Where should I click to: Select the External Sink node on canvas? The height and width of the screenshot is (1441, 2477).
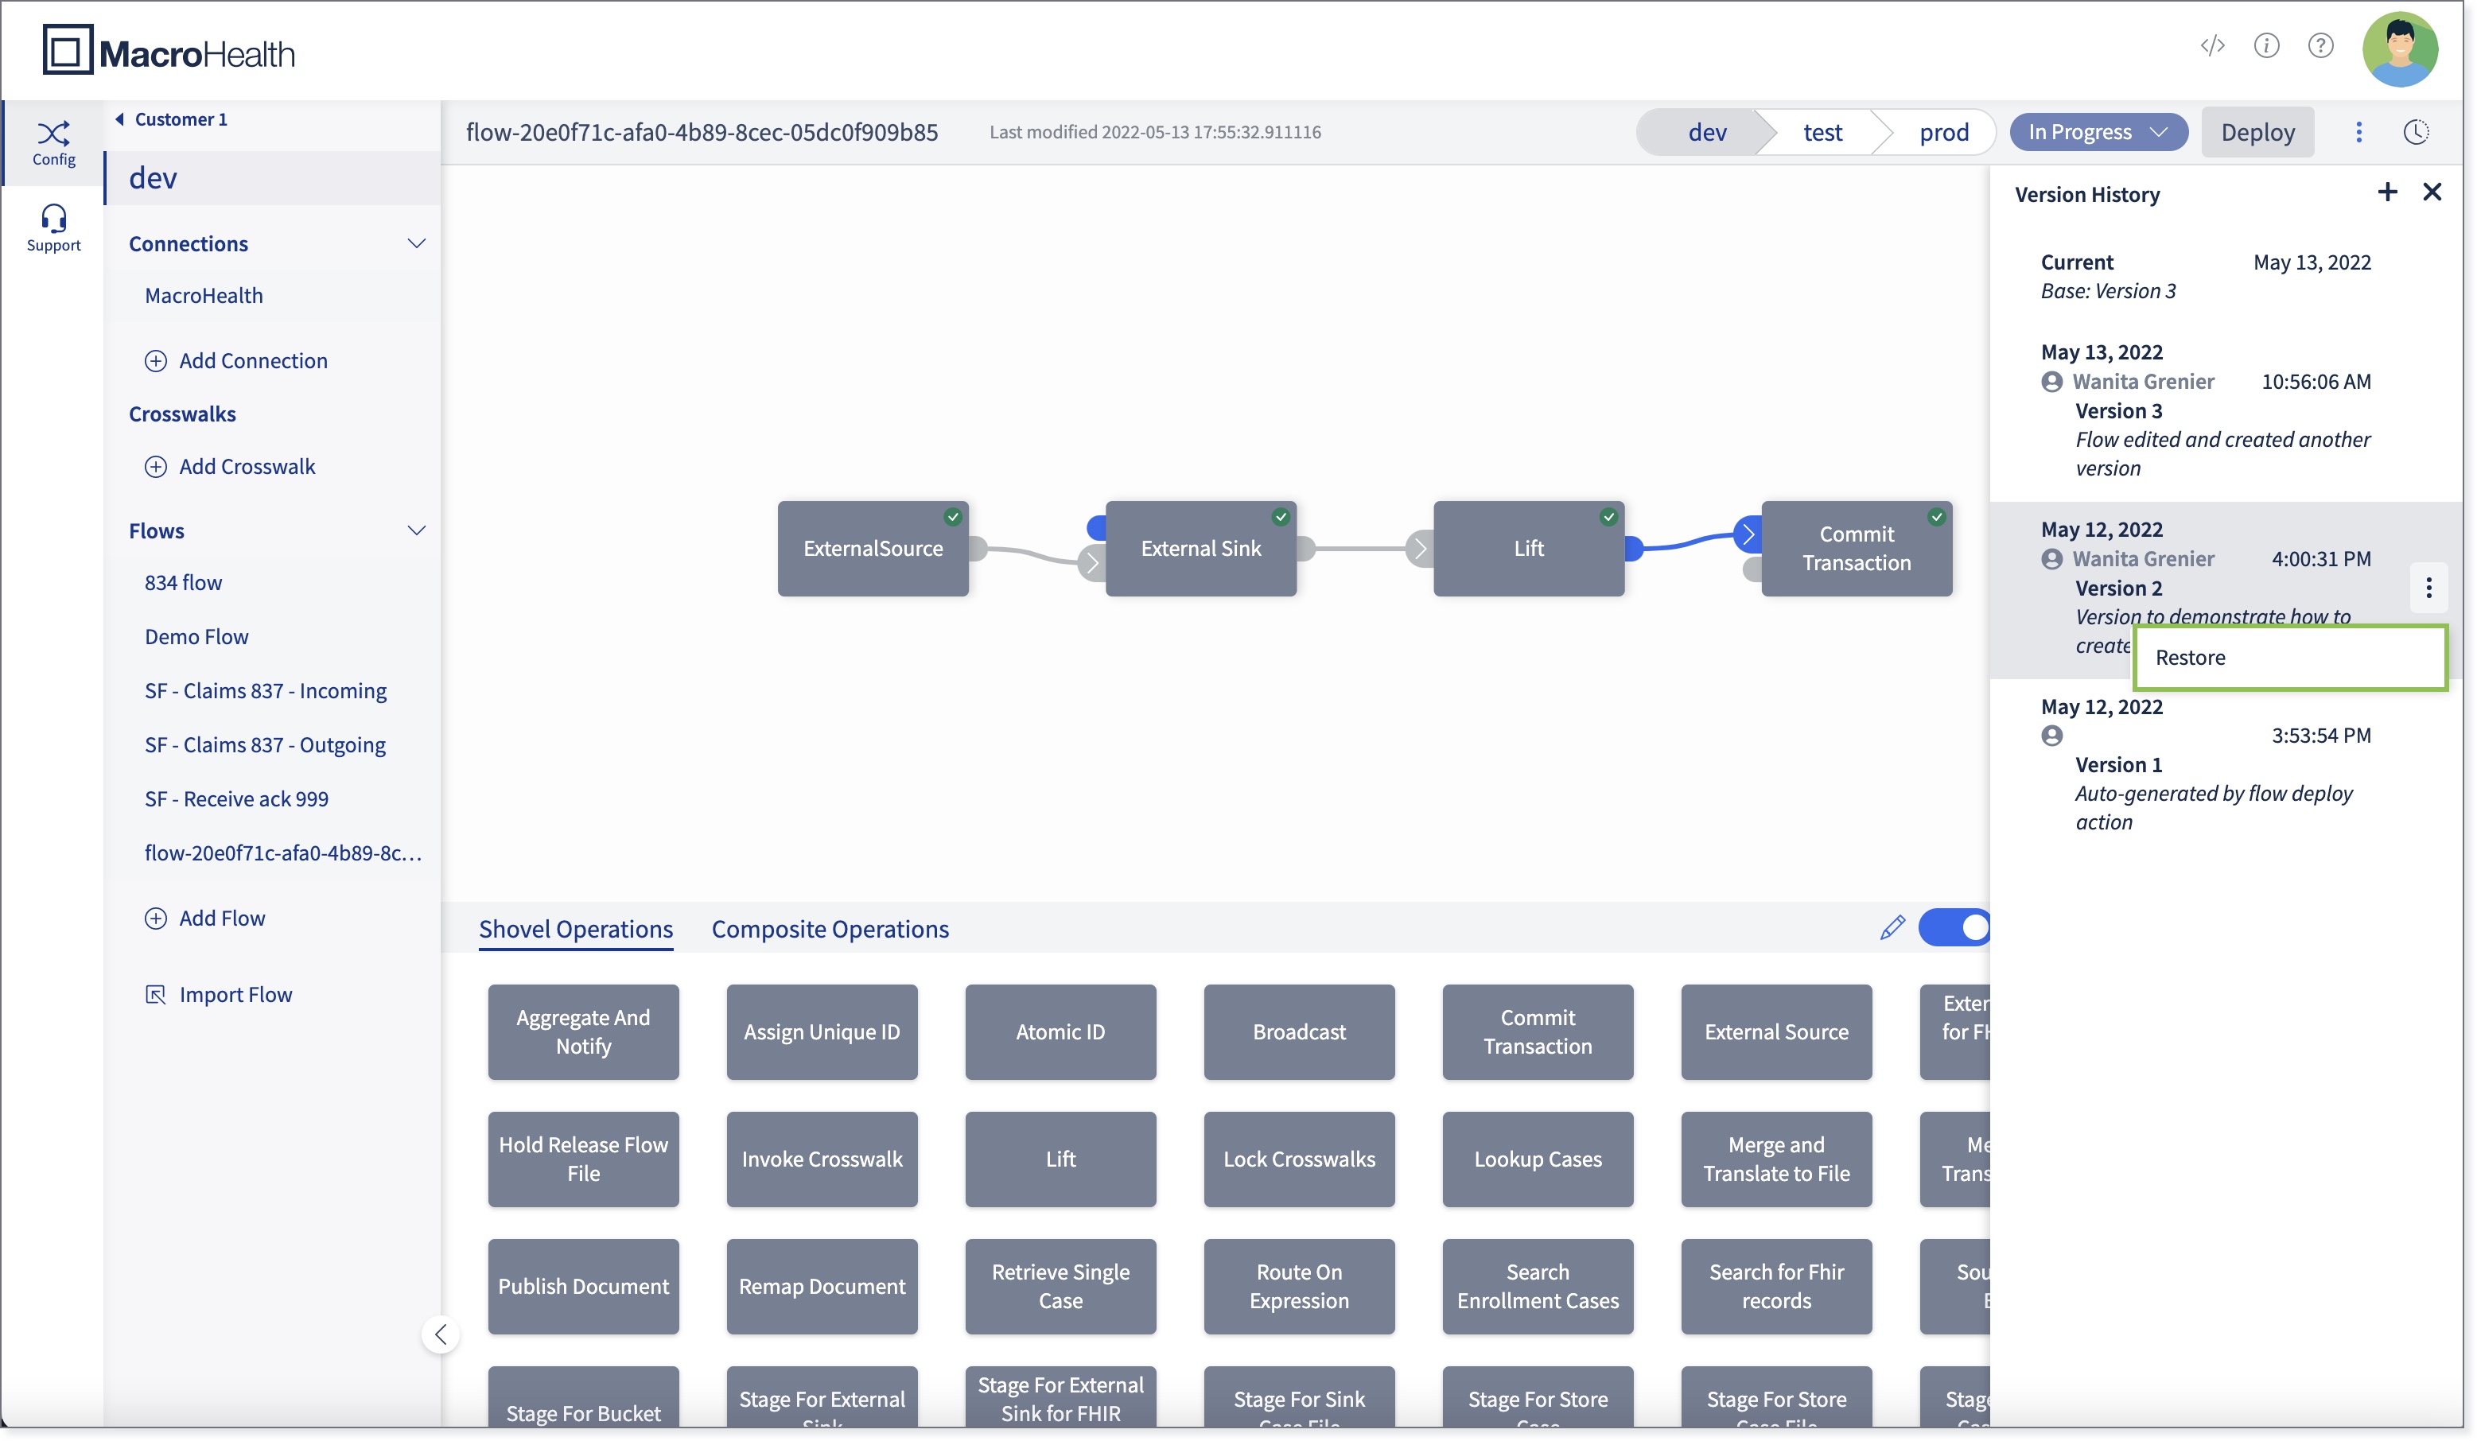point(1201,549)
